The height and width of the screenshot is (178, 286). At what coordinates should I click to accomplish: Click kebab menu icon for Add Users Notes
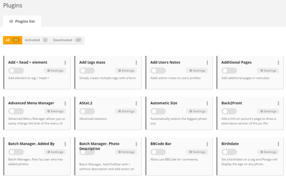207,63
